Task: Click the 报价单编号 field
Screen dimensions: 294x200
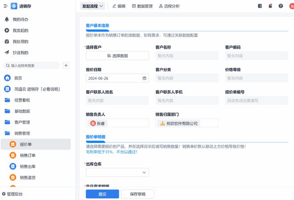Action: click(x=257, y=100)
